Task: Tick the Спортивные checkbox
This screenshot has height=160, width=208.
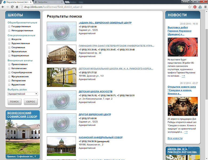Action: coord(9,47)
